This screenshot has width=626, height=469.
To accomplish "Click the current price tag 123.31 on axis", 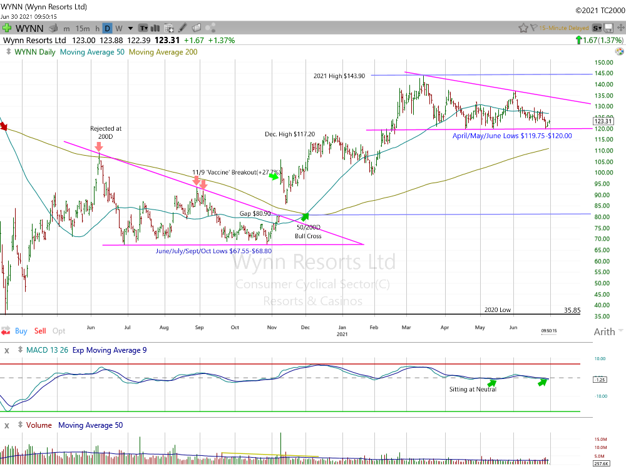I will tap(603, 121).
